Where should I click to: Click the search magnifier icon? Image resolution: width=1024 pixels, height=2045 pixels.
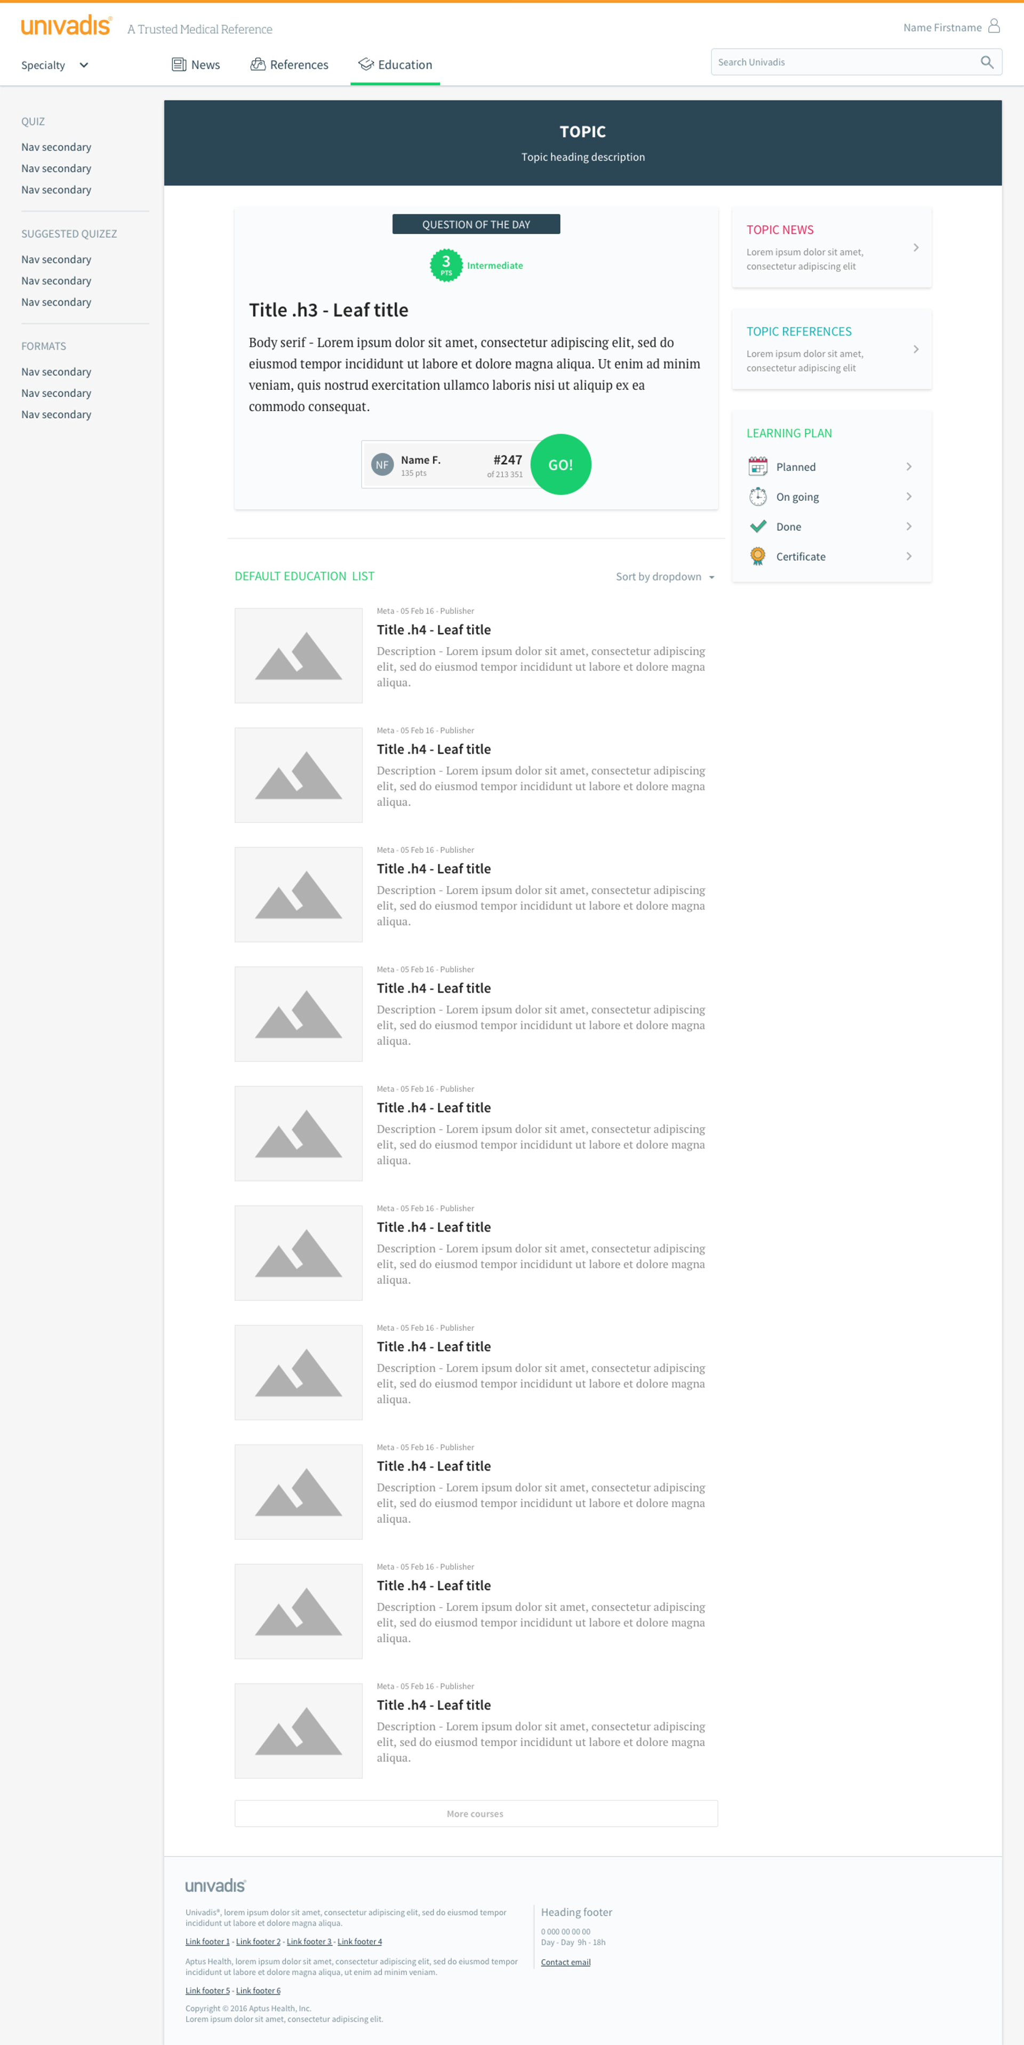point(987,62)
